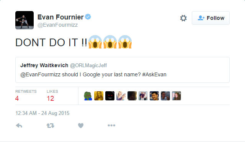Click the reply arrow icon
Viewport: 245px width, 142px height.
(19, 126)
